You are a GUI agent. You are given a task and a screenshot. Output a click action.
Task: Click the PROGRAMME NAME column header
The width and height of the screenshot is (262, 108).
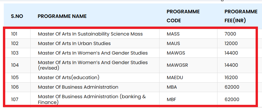tap(62, 16)
